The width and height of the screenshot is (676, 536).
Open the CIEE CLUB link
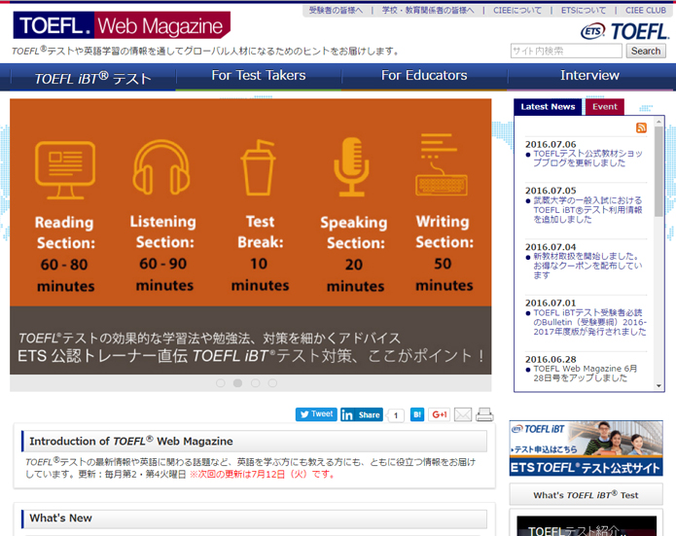coord(646,11)
